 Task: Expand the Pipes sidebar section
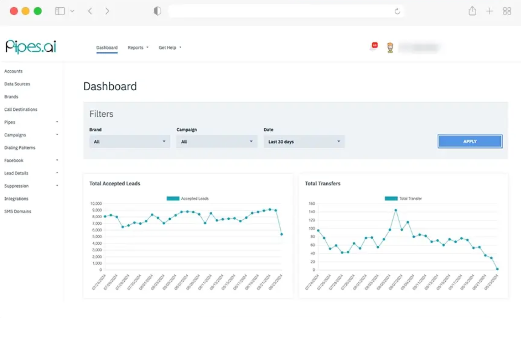[x=31, y=122]
